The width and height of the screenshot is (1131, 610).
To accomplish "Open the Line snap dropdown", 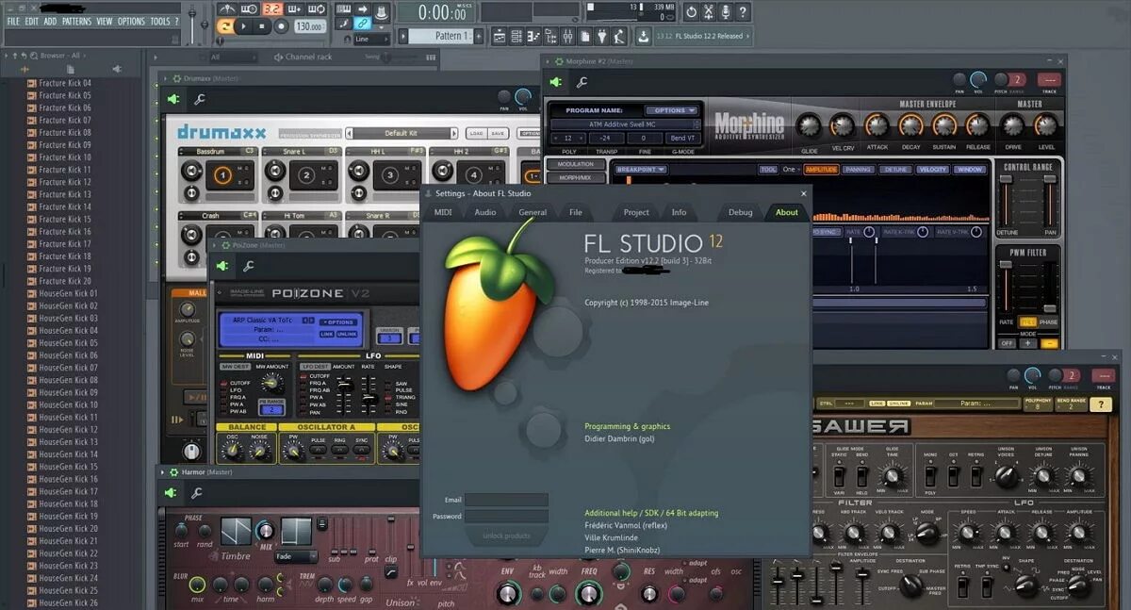I will [x=373, y=40].
